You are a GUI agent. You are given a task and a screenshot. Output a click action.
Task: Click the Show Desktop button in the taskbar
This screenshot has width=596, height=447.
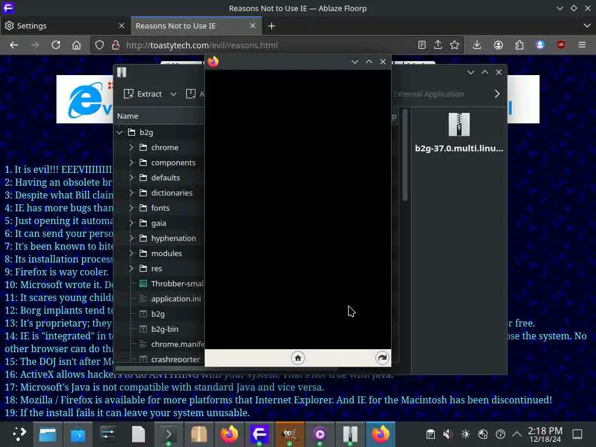577,434
